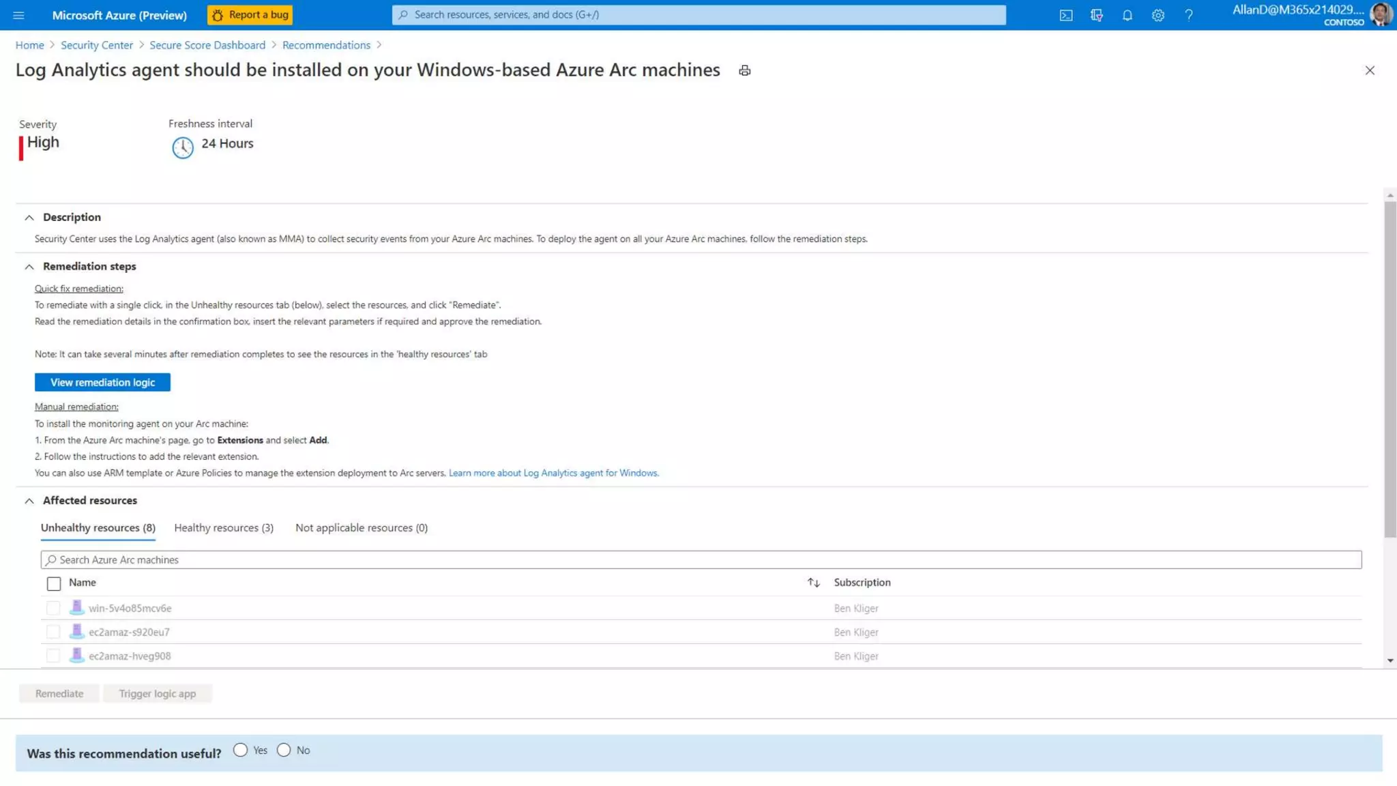The width and height of the screenshot is (1397, 786).
Task: Select Yes for recommendation useful
Action: (240, 750)
